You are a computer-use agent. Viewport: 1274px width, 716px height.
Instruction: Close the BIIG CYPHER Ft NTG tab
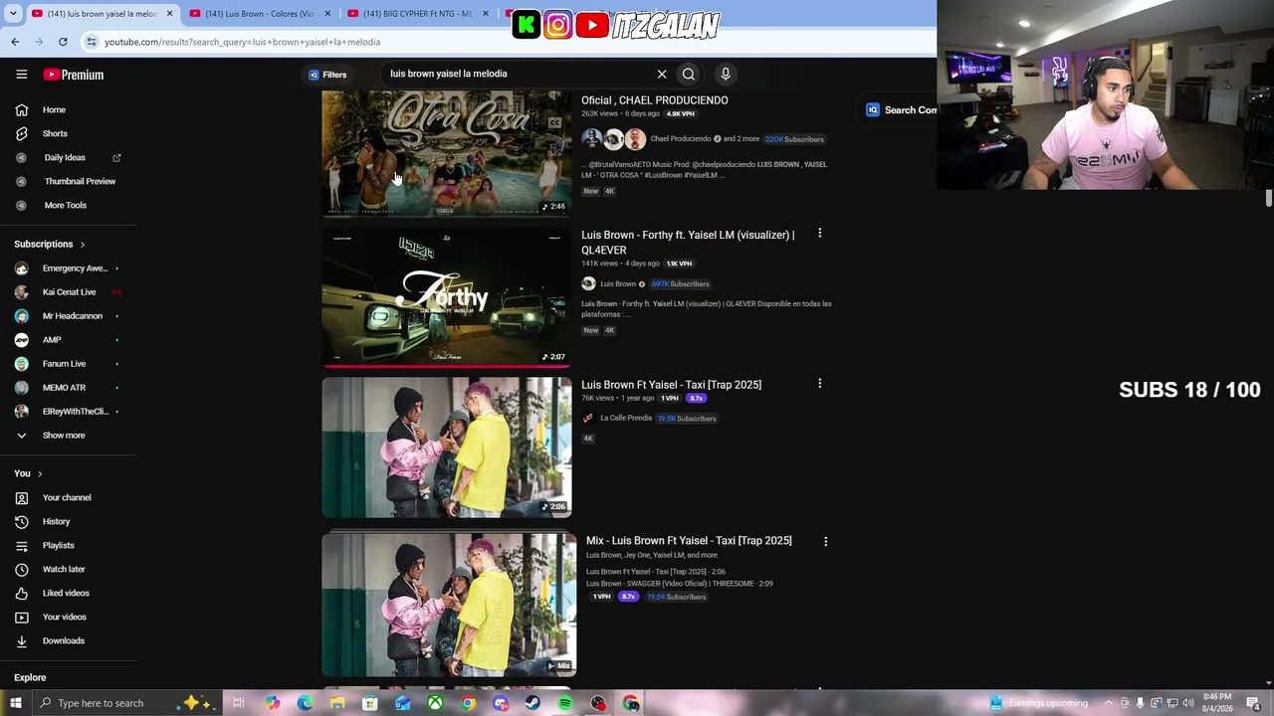486,14
